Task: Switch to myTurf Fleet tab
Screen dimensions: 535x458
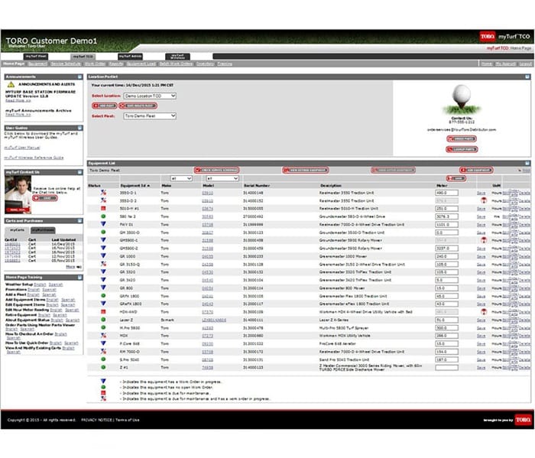Action: [x=36, y=57]
